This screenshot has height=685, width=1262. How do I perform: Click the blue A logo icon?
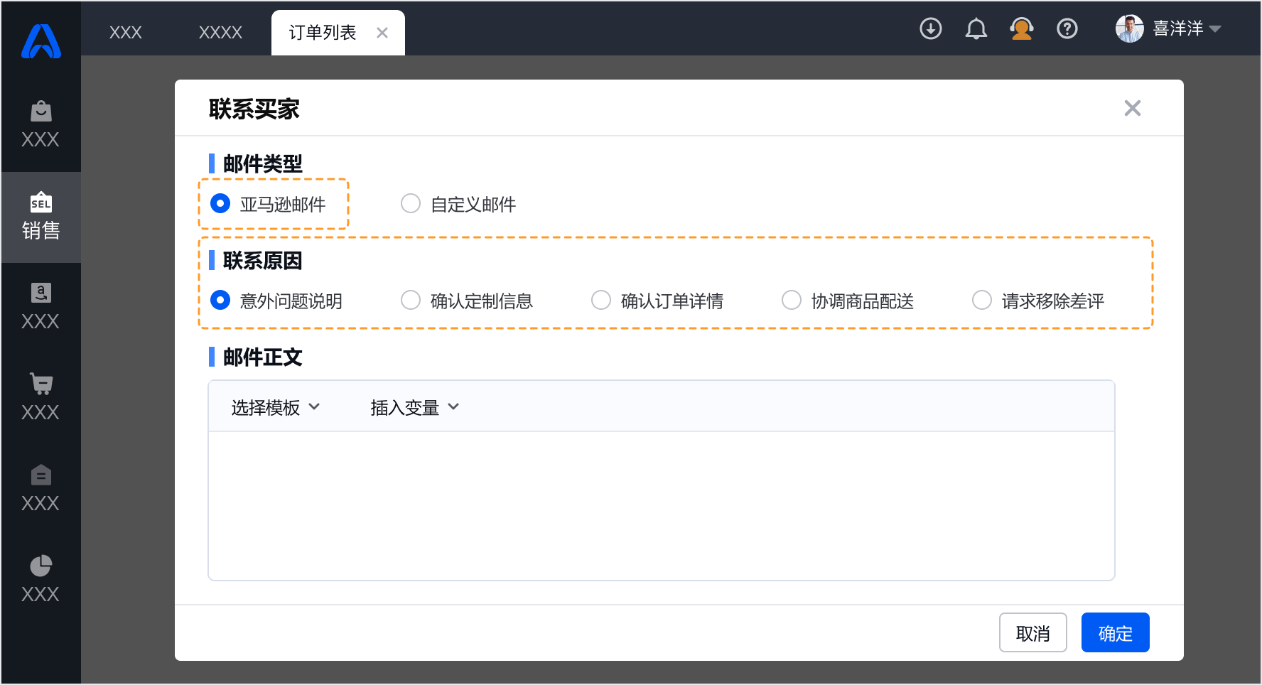[41, 41]
